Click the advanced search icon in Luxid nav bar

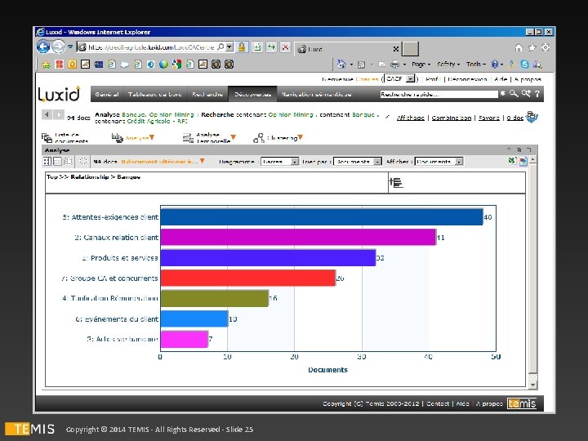[526, 94]
